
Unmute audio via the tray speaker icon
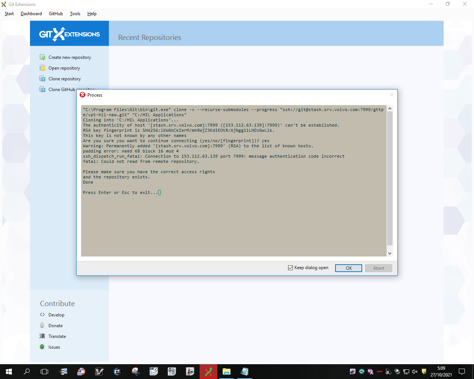click(x=414, y=371)
